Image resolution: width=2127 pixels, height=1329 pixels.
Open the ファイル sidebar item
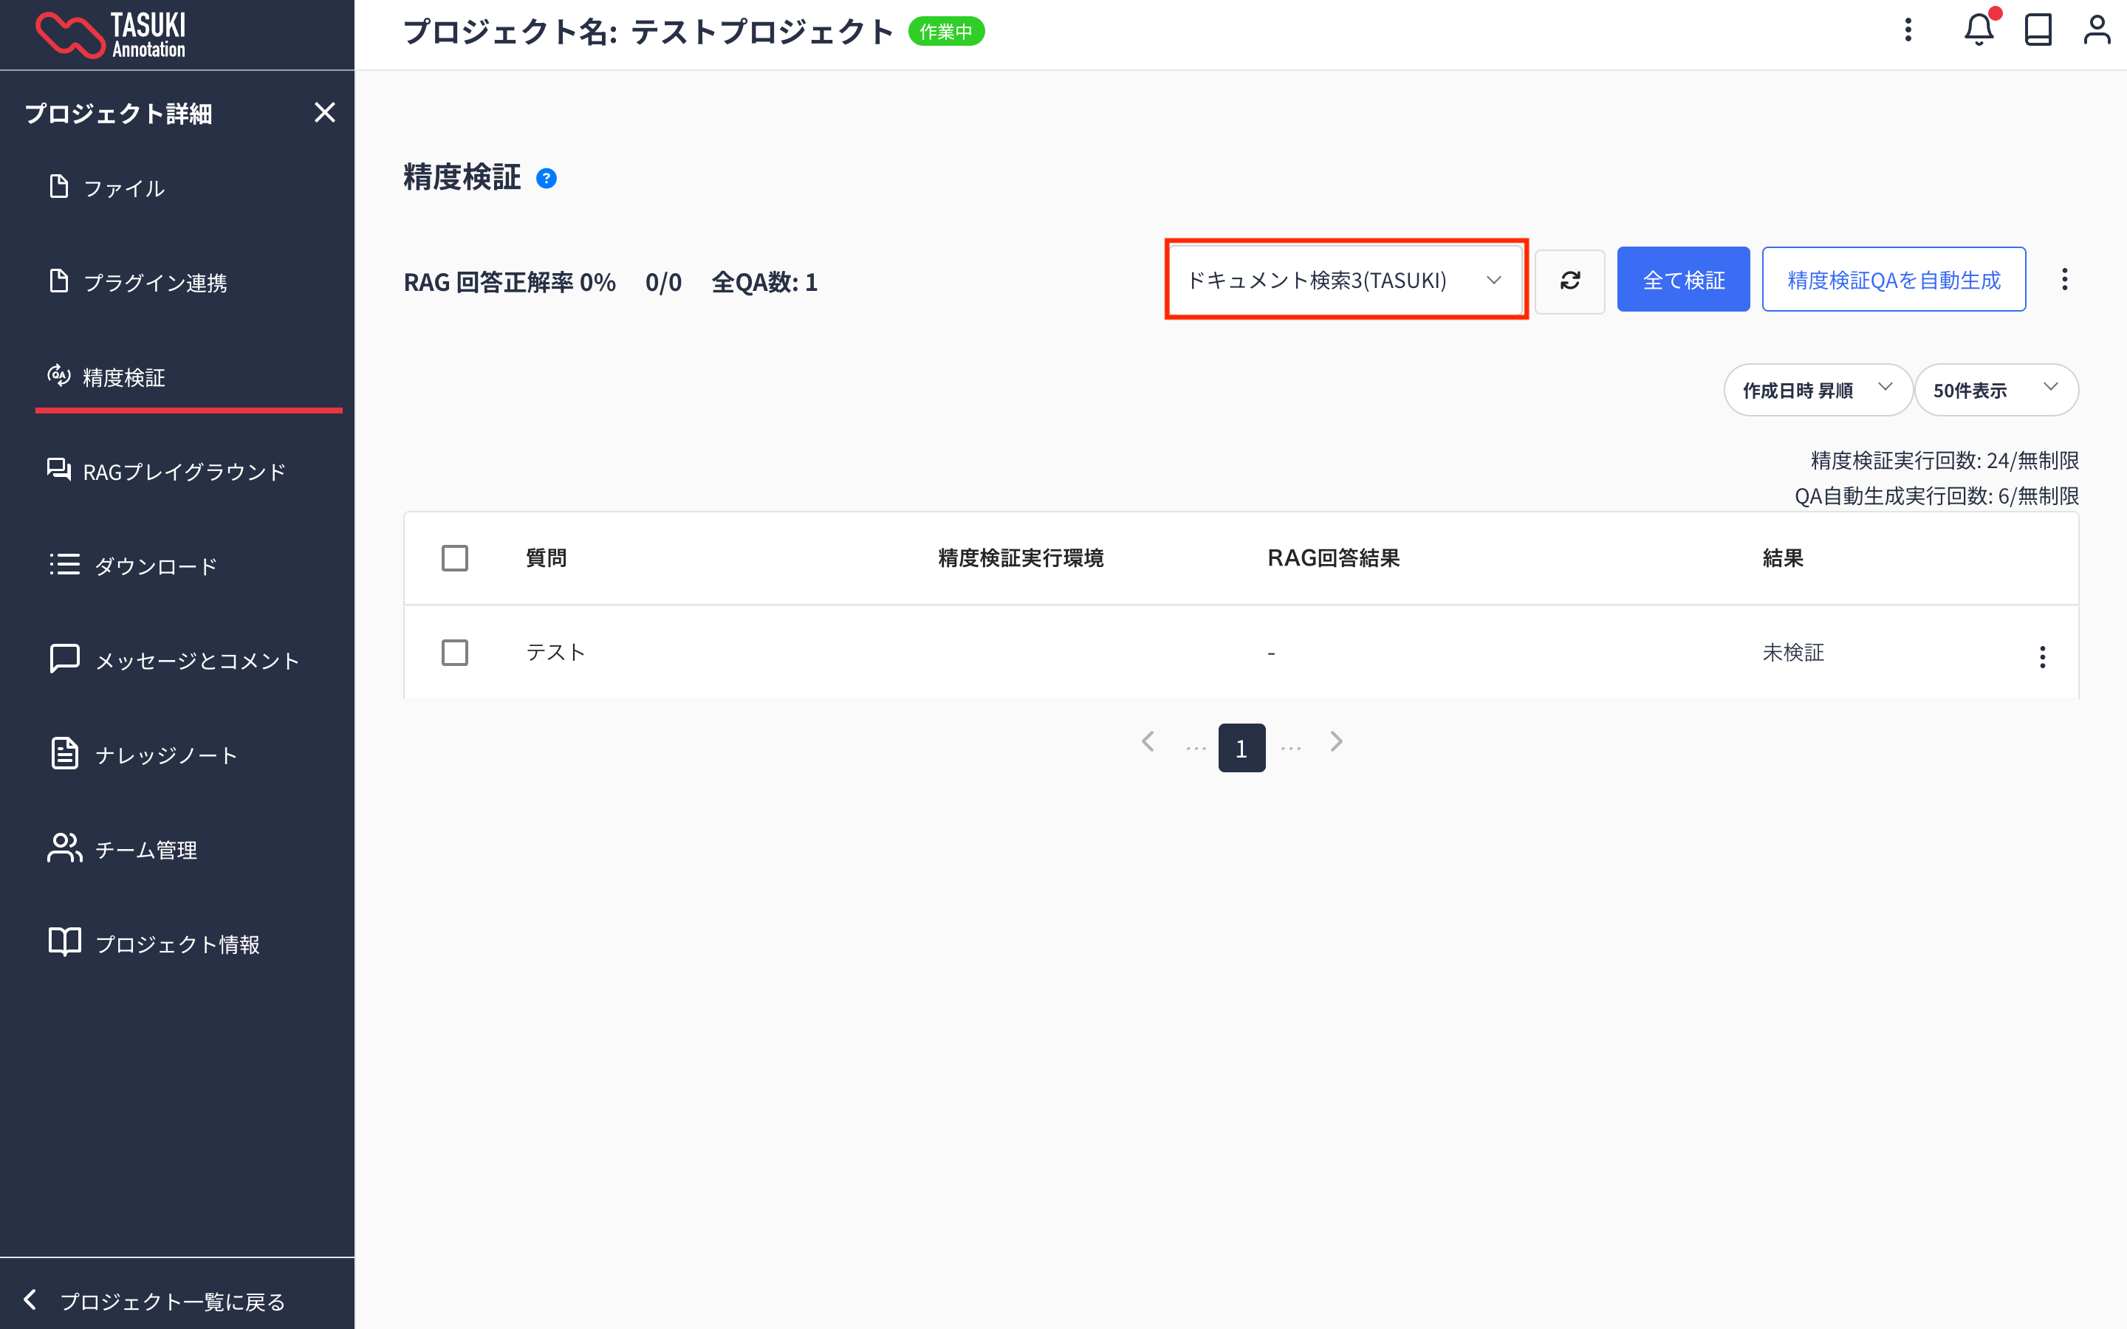(123, 188)
